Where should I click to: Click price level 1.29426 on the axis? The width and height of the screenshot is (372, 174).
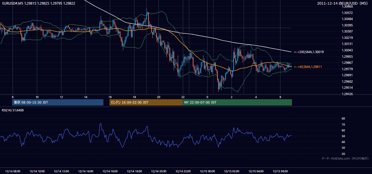[x=347, y=94]
